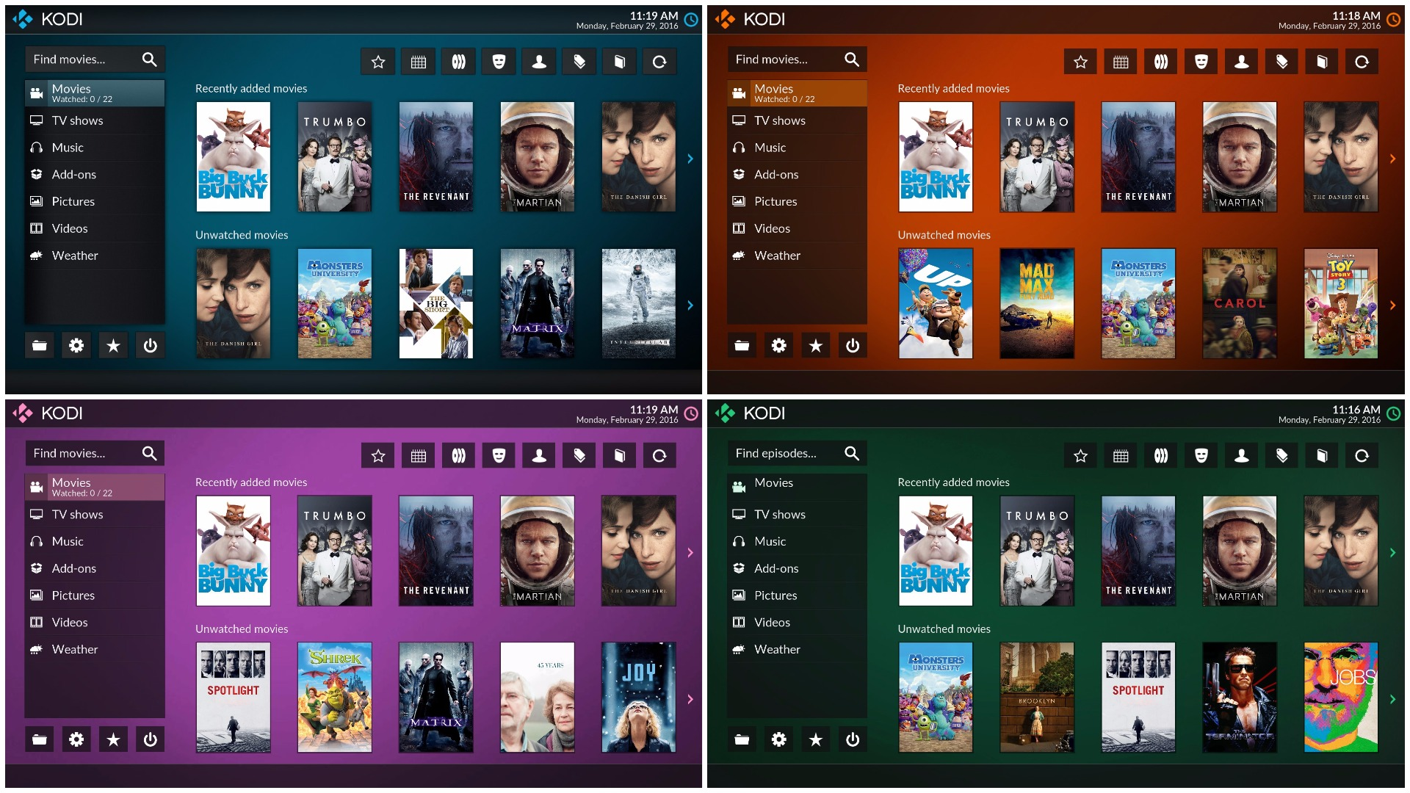Click the studio sound-wave icon in the orange Kodi toolbar

pyautogui.click(x=1161, y=62)
